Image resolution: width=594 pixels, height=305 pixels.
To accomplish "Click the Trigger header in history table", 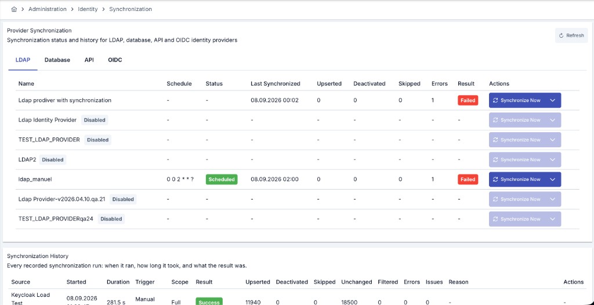I will click(x=144, y=282).
